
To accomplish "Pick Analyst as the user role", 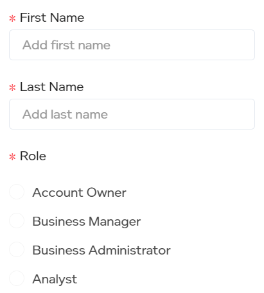I will pyautogui.click(x=17, y=278).
